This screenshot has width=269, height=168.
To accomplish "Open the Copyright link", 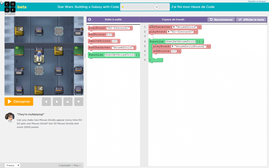I will coord(65,166).
